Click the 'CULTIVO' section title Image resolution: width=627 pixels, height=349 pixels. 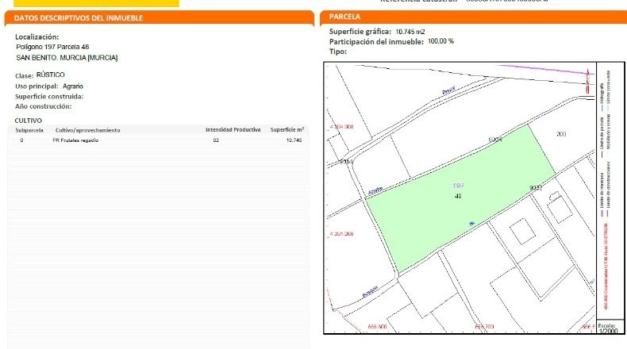click(29, 121)
